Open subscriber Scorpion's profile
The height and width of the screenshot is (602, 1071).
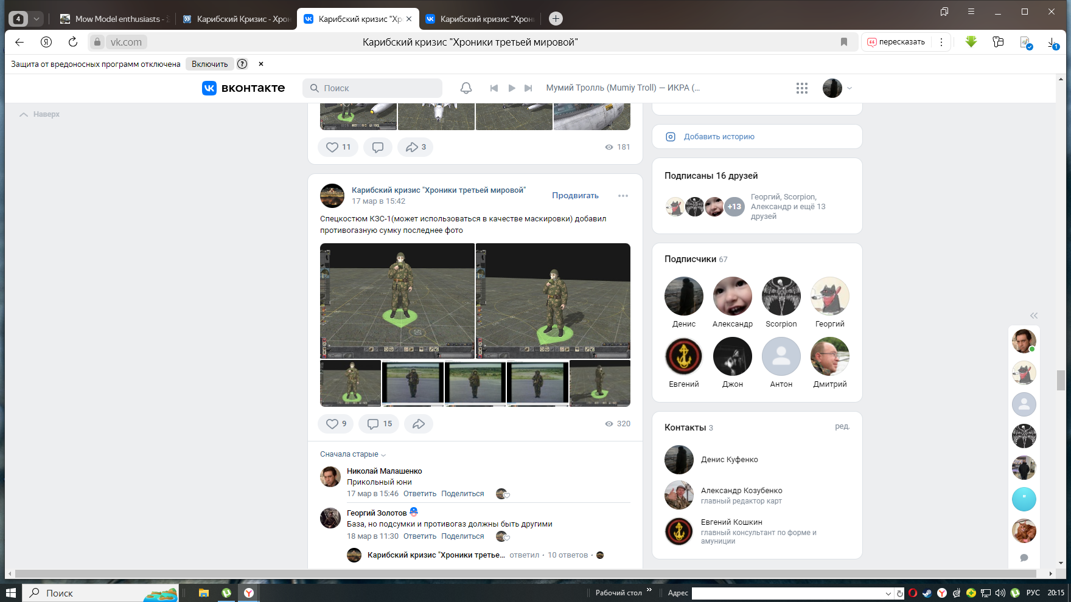[781, 302]
